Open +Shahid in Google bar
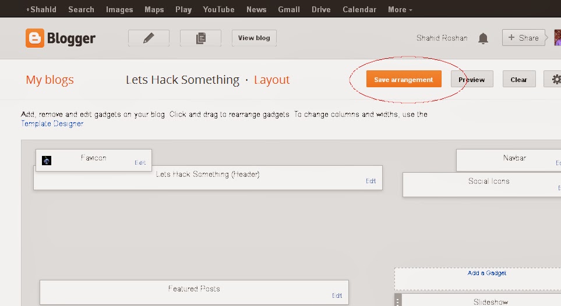 (41, 10)
